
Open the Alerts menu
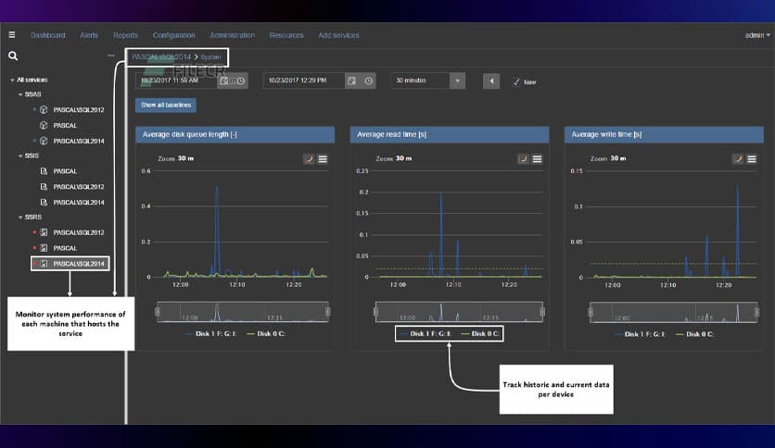coord(89,35)
